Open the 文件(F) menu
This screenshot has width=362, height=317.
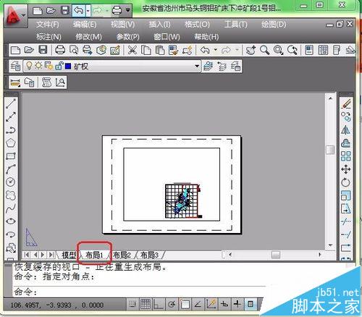48,25
